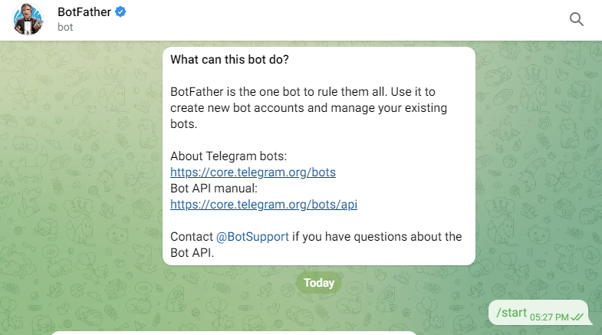
Task: Click the double-check read receipt icon
Action: click(577, 317)
